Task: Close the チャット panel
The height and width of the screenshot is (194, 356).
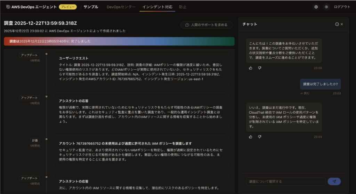Action: pyautogui.click(x=342, y=24)
